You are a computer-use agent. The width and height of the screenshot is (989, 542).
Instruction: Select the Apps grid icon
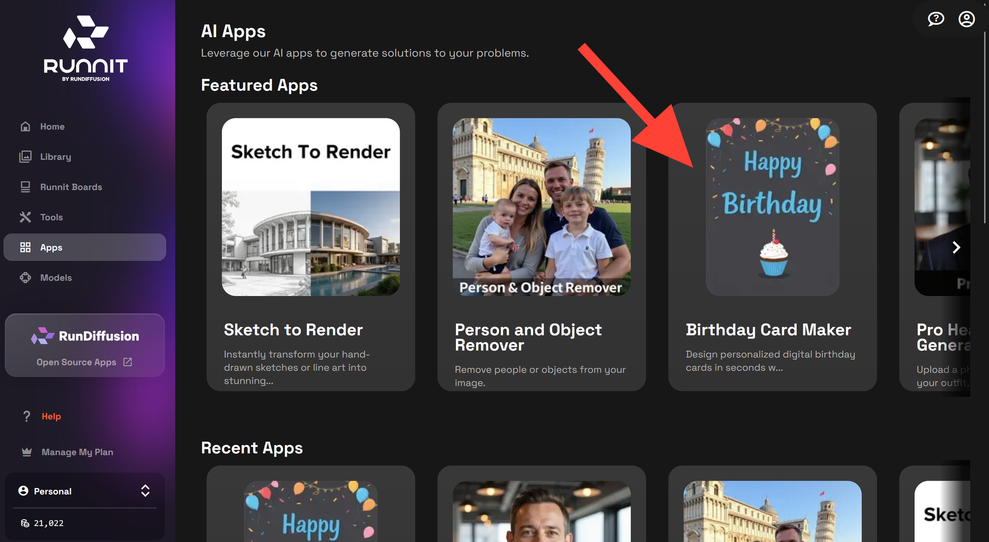pyautogui.click(x=26, y=247)
